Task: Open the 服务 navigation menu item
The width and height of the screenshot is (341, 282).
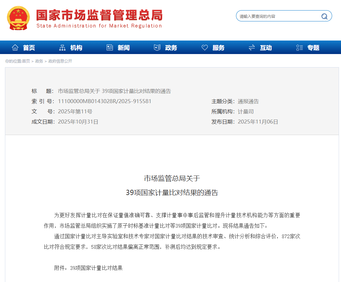Action: 218,48
